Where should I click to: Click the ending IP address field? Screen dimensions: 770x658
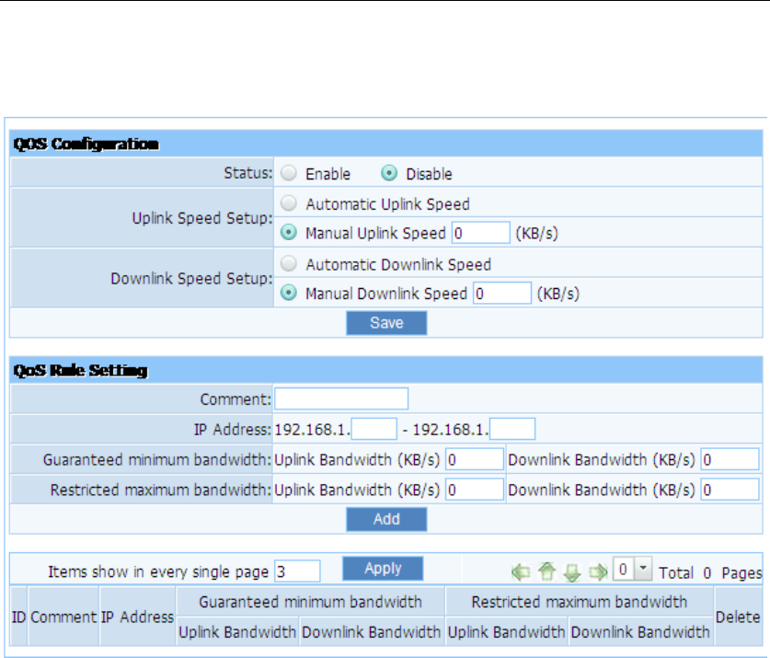coord(512,429)
